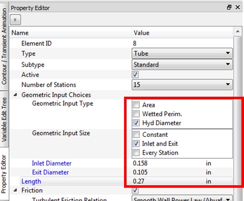
Task: Toggle the Friction checkbox
Action: 135,190
